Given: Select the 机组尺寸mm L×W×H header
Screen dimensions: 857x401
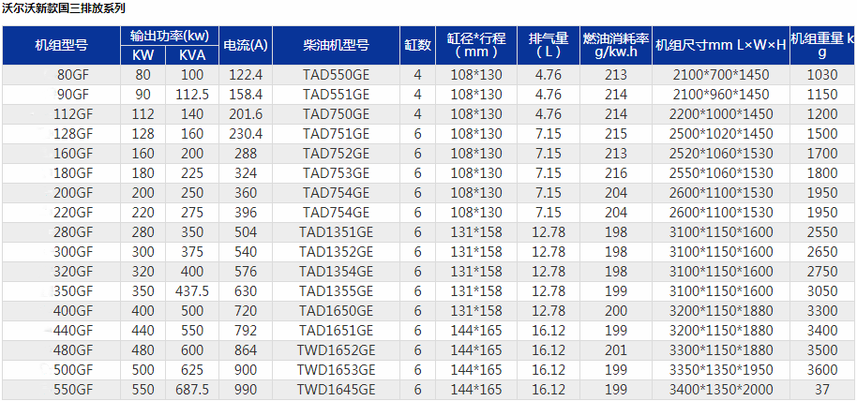Looking at the screenshot, I should pos(720,45).
